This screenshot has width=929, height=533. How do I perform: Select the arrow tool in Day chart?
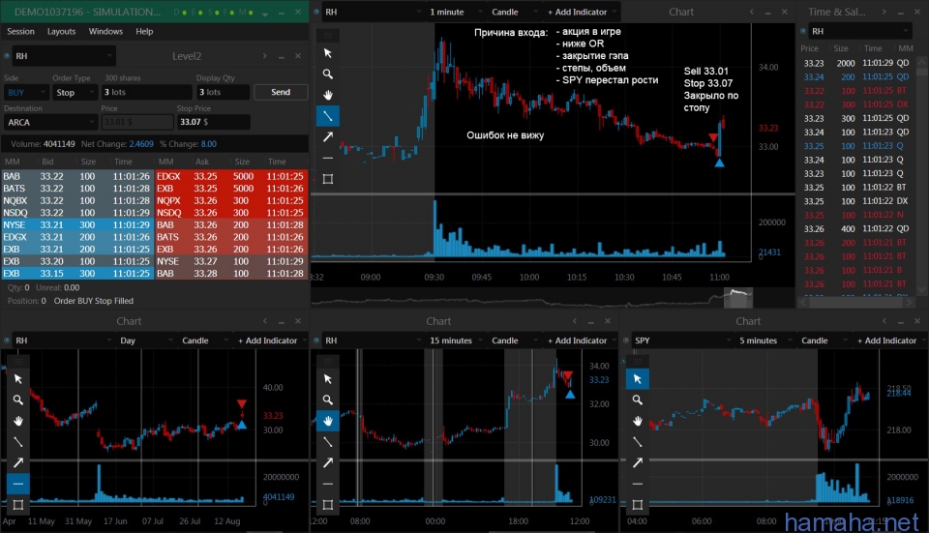coord(18,462)
